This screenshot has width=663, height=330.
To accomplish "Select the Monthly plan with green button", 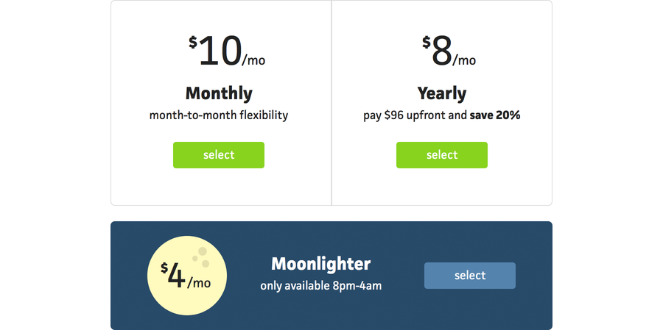I will 219,155.
